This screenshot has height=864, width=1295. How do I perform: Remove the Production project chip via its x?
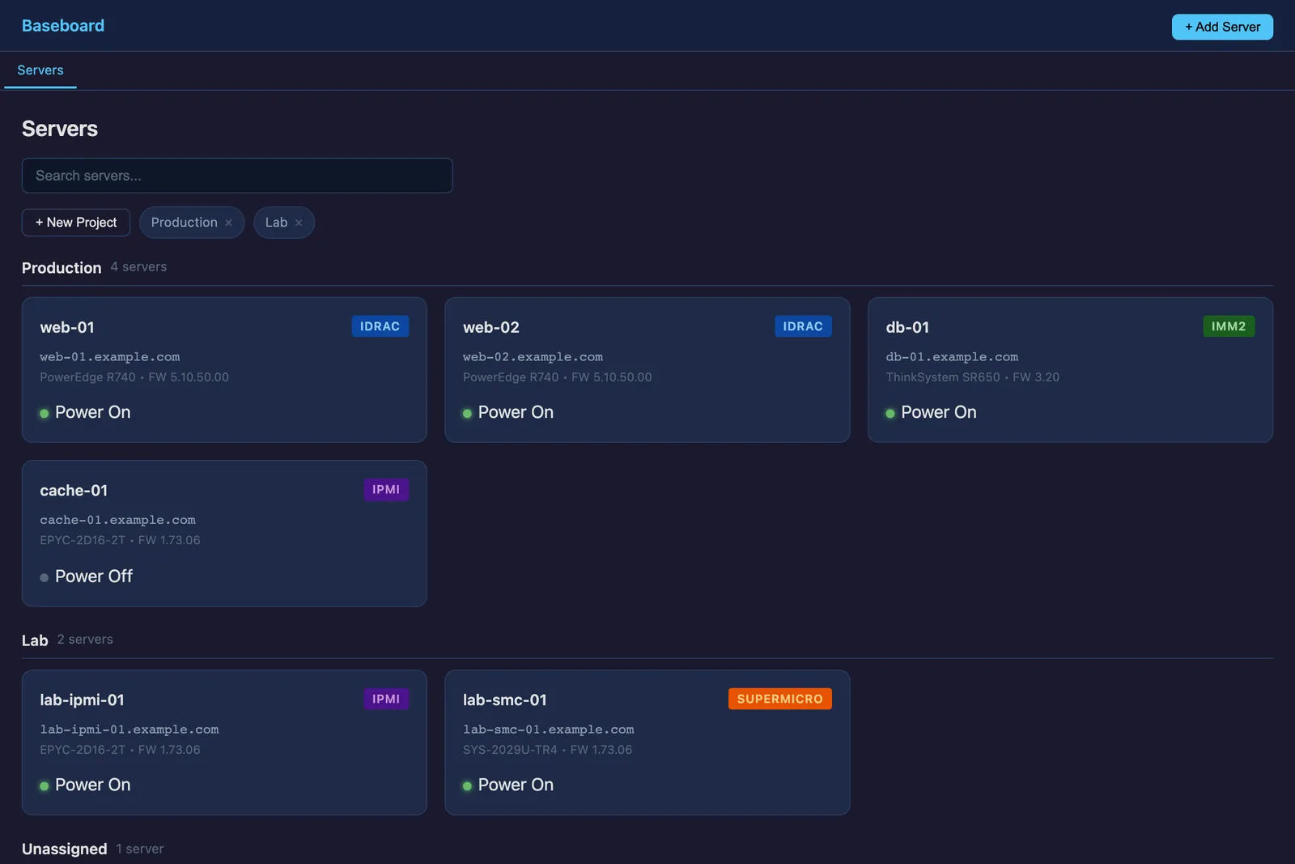228,223
